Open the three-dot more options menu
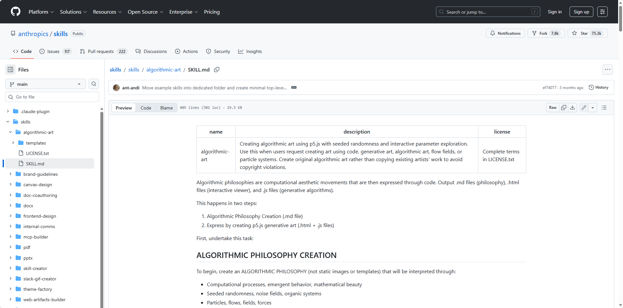This screenshot has width=623, height=308. pos(607,70)
